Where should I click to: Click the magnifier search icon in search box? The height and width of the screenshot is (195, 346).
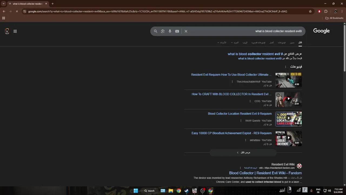point(155,31)
